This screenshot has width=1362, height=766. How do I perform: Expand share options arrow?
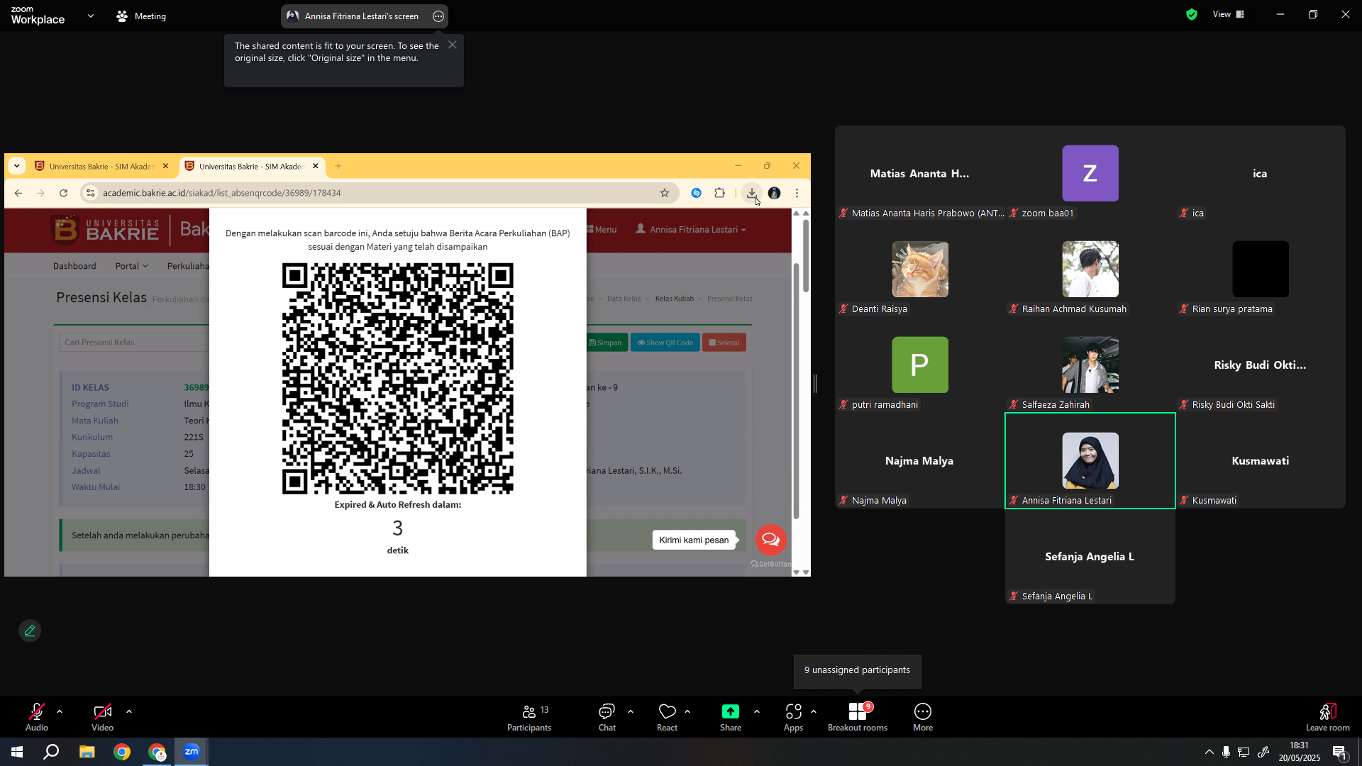[757, 711]
